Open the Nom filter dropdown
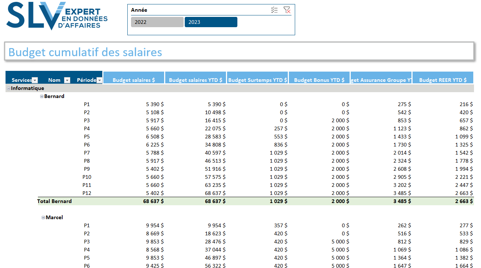Image resolution: width=481 pixels, height=268 pixels. click(x=67, y=80)
